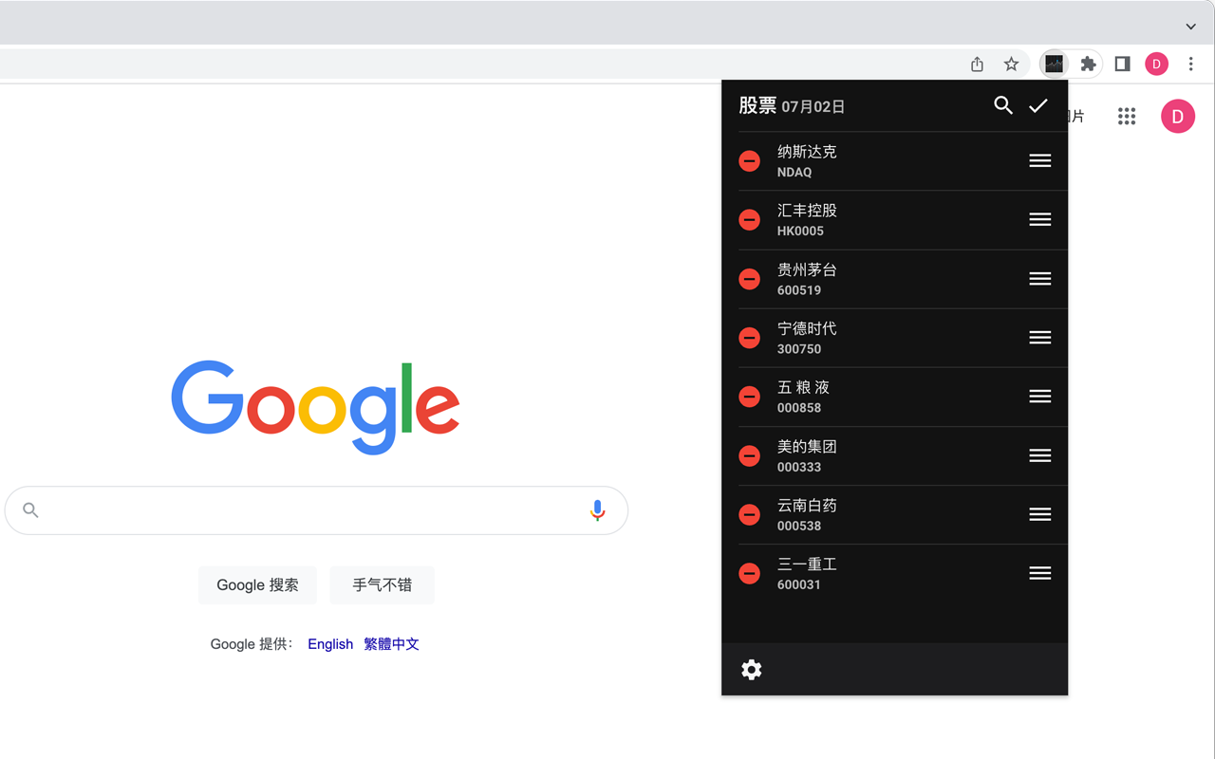This screenshot has height=759, width=1215.
Task: Focus the Google search input box
Action: click(x=316, y=510)
